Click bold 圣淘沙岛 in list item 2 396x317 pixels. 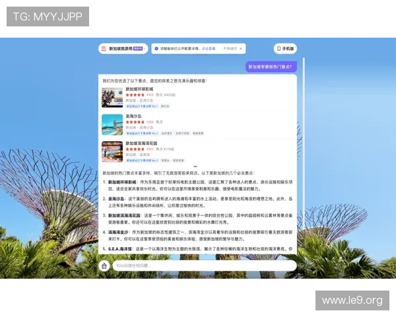click(116, 199)
